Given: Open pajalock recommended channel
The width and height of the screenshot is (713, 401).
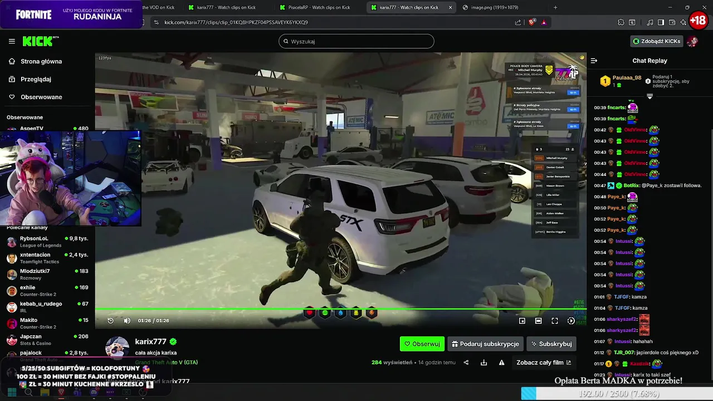Looking at the screenshot, I should pos(47,353).
